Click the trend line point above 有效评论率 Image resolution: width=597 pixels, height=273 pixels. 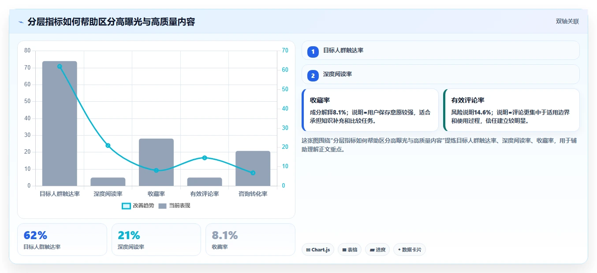[x=205, y=158]
